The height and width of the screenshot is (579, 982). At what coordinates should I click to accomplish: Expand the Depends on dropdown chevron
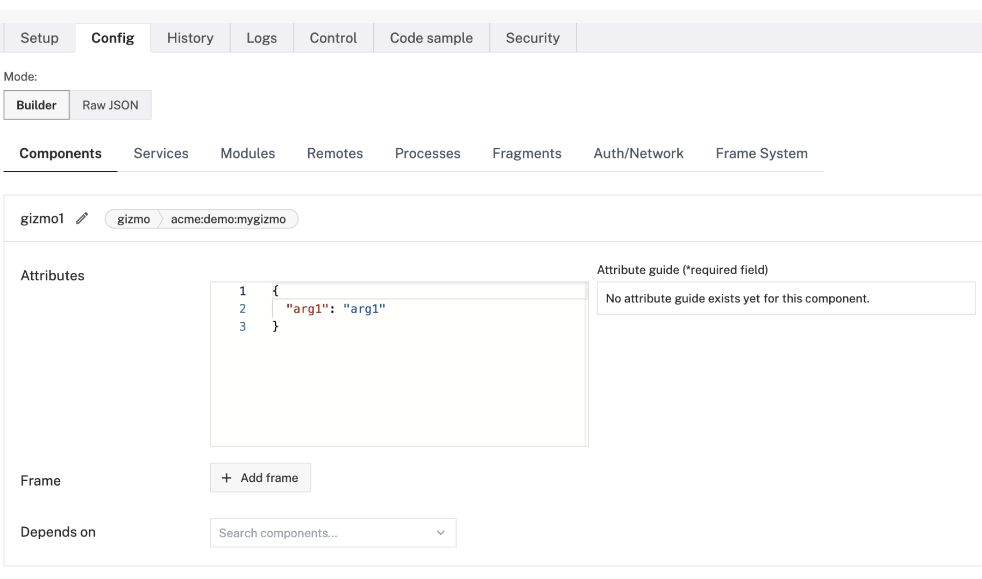tap(441, 533)
